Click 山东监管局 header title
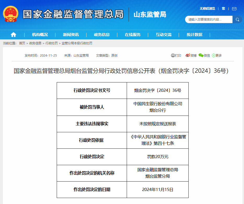Image resolution: width=244 pixels, height=204 pixels. pos(150,15)
